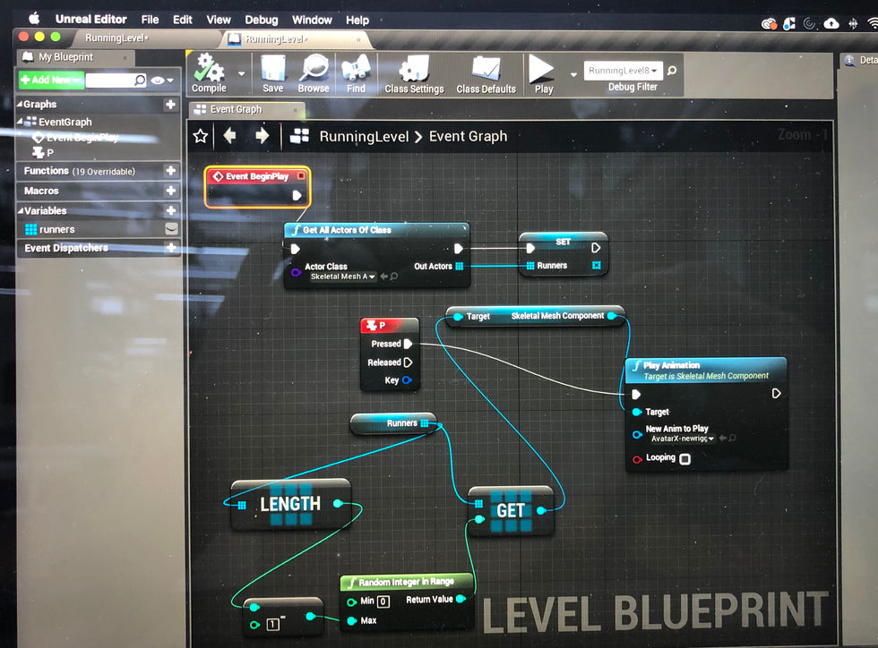Image resolution: width=878 pixels, height=648 pixels.
Task: Select the GET array node
Action: click(511, 510)
